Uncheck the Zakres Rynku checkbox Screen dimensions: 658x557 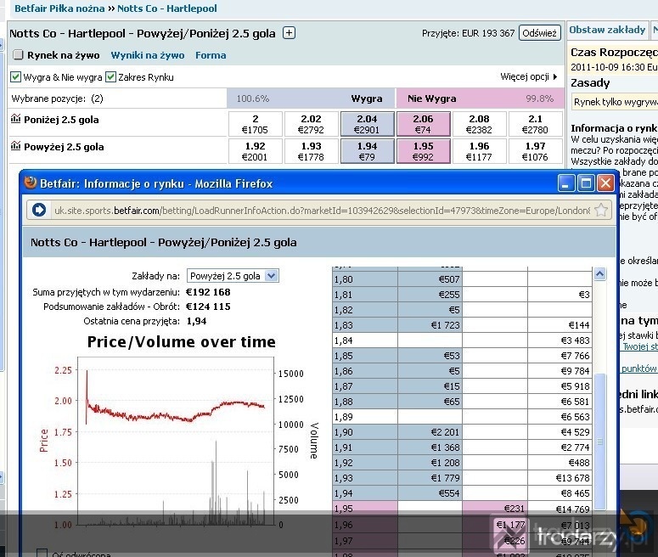110,76
